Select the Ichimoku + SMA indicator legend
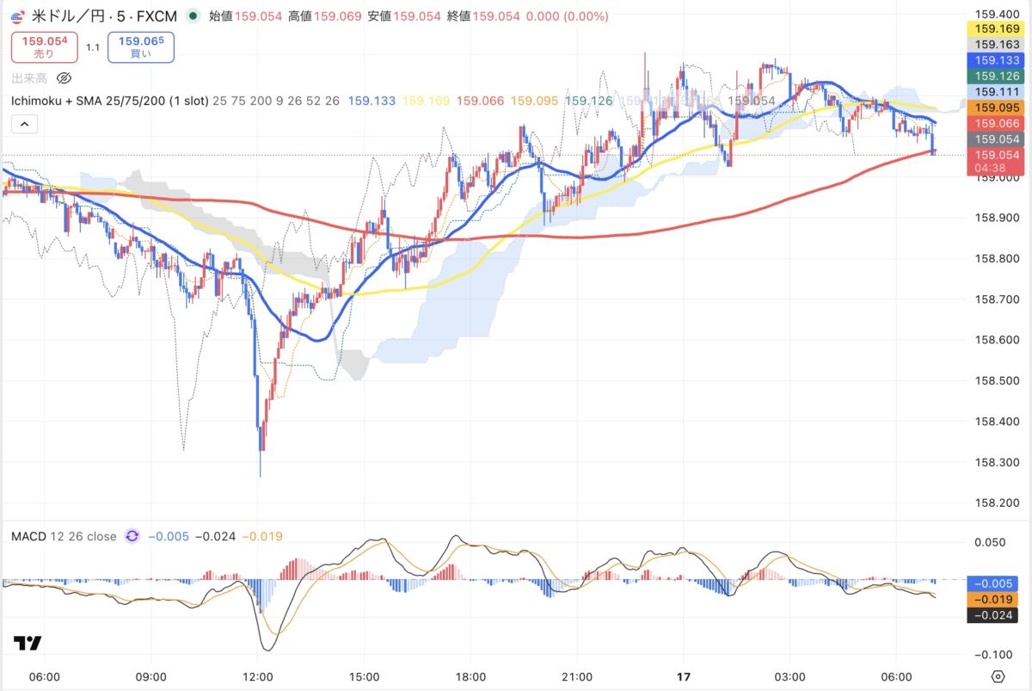 click(x=108, y=101)
